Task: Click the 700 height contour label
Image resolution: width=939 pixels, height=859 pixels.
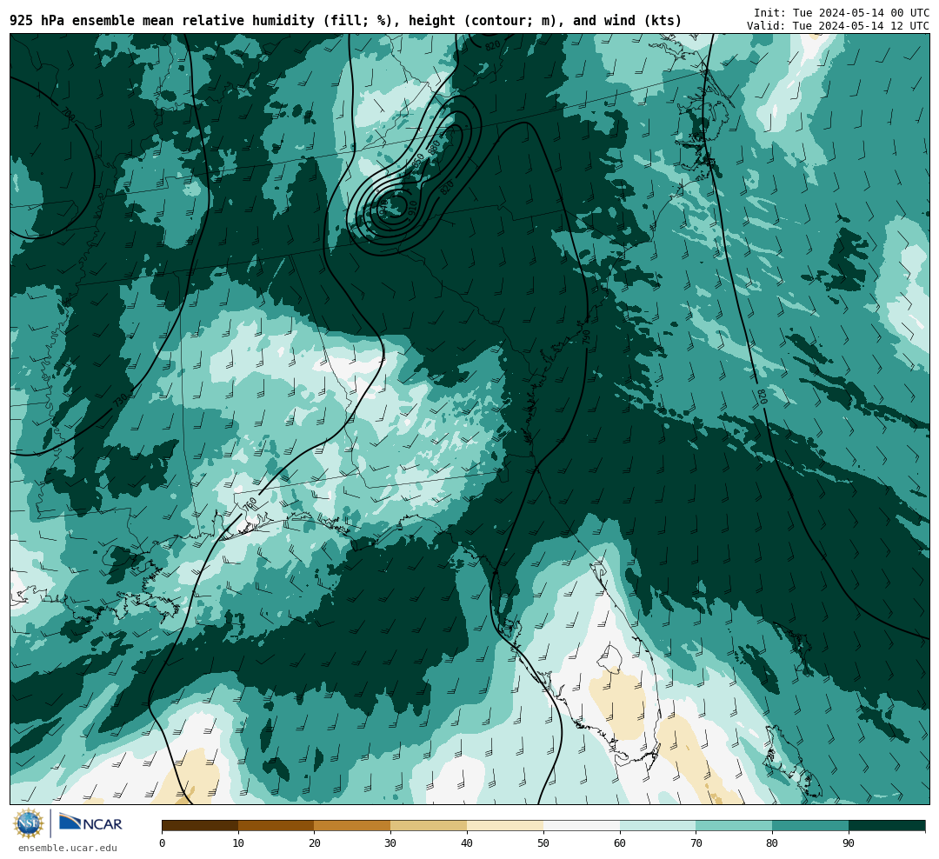Action: pos(69,114)
